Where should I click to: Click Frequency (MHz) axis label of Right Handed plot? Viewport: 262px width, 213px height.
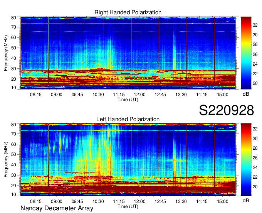point(6,53)
